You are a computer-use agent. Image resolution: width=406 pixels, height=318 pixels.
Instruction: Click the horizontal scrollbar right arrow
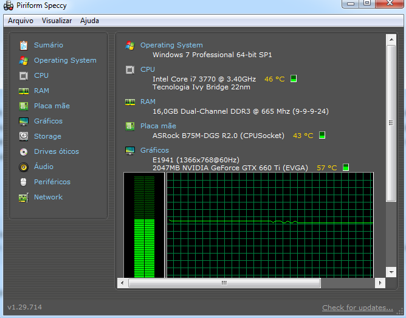pyautogui.click(x=380, y=283)
